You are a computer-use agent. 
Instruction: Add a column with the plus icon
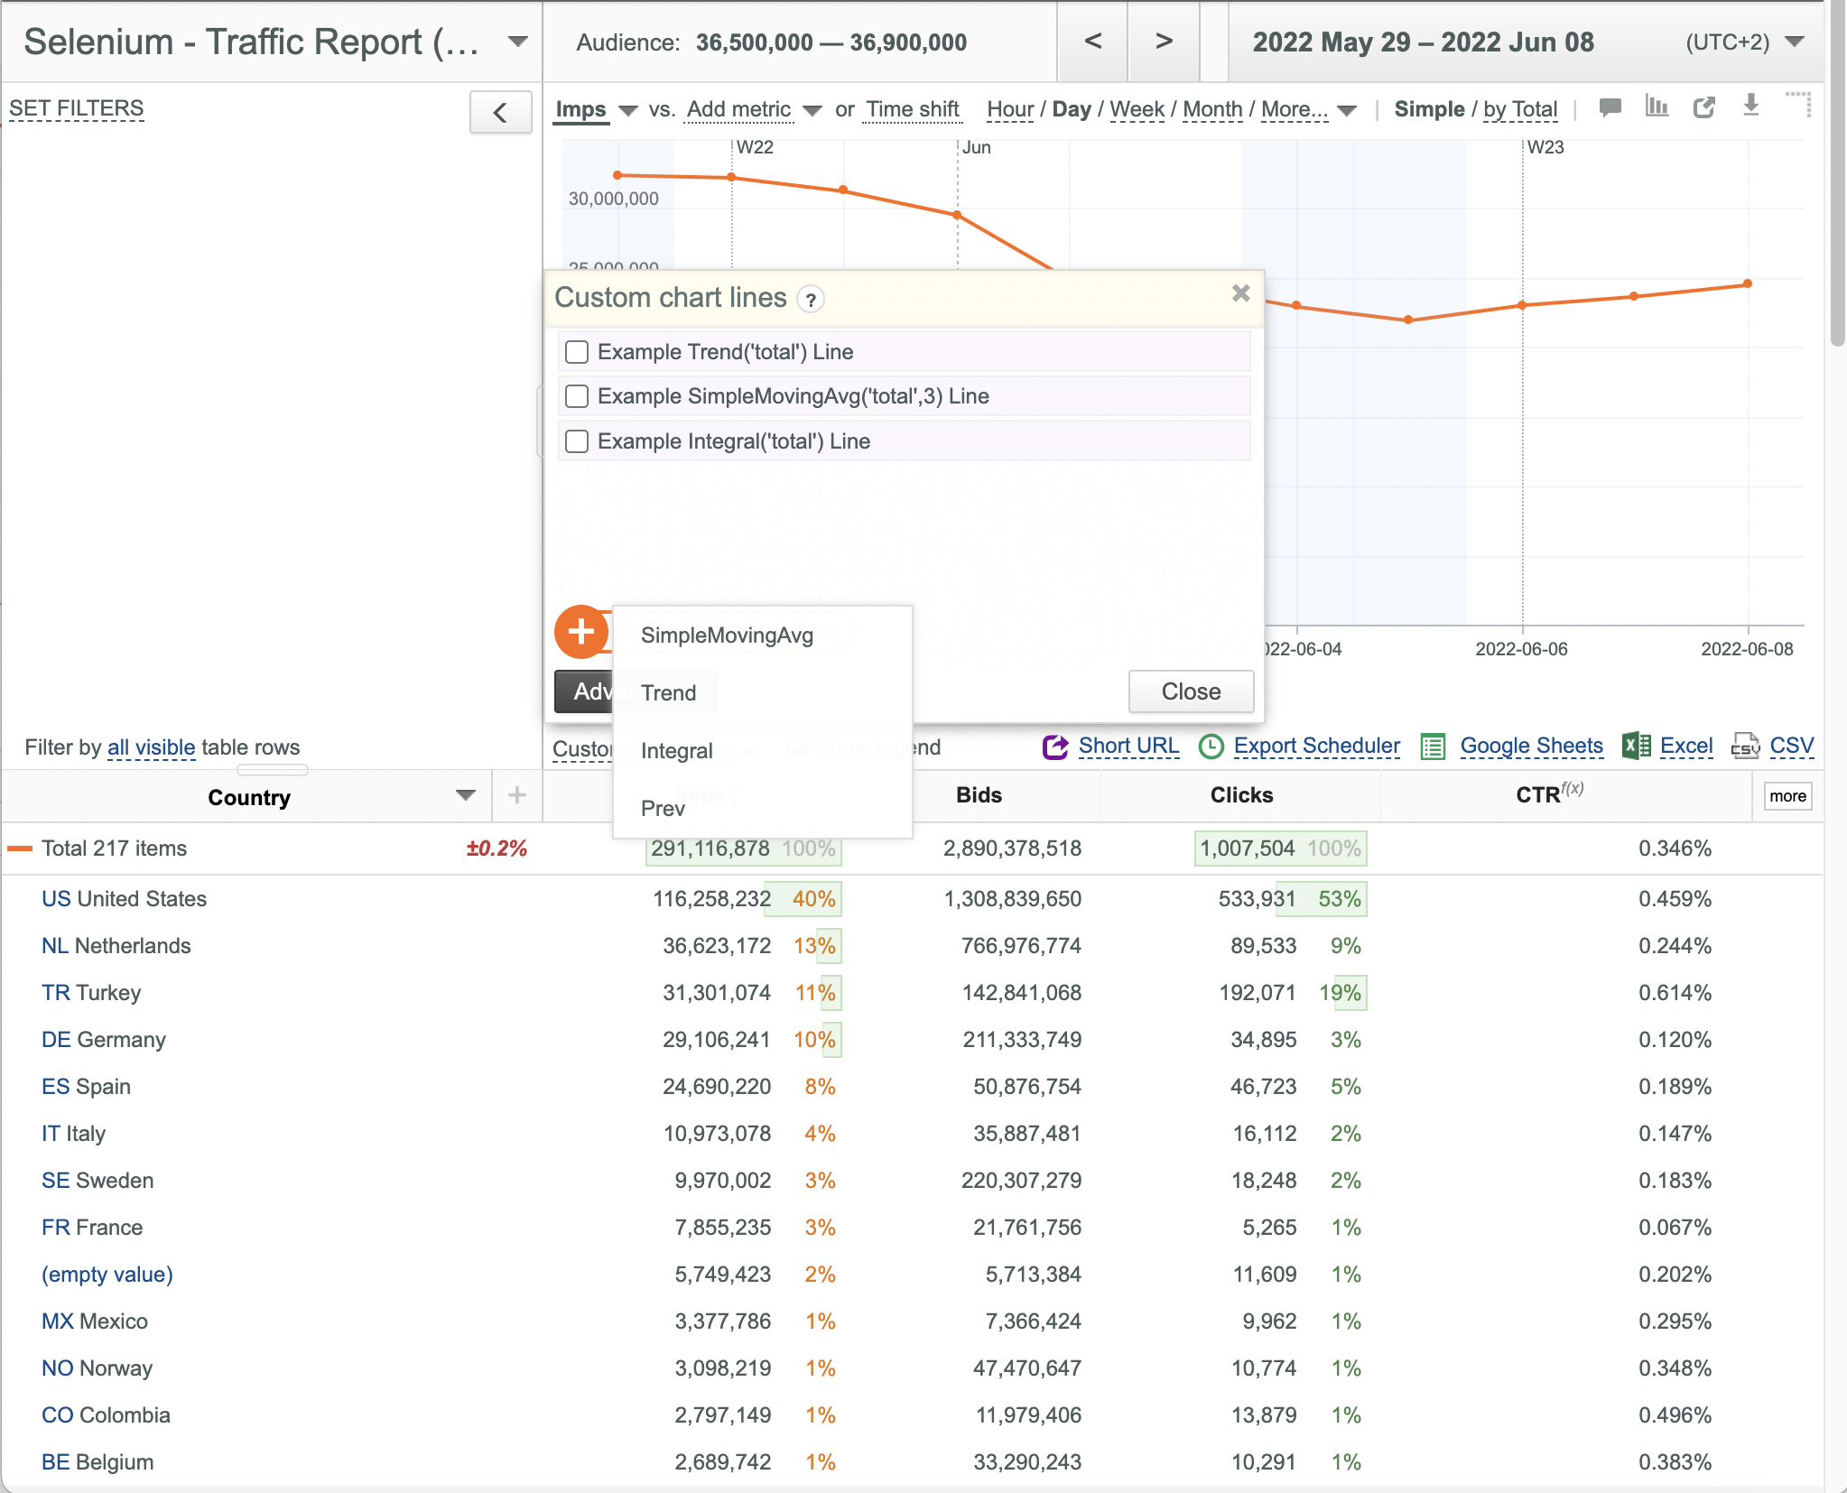pyautogui.click(x=517, y=795)
